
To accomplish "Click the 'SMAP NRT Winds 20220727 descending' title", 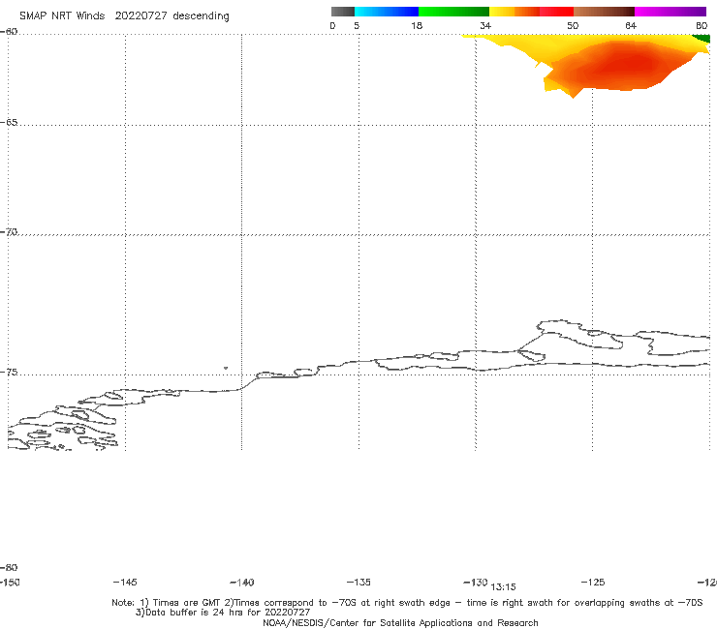I will [x=124, y=16].
